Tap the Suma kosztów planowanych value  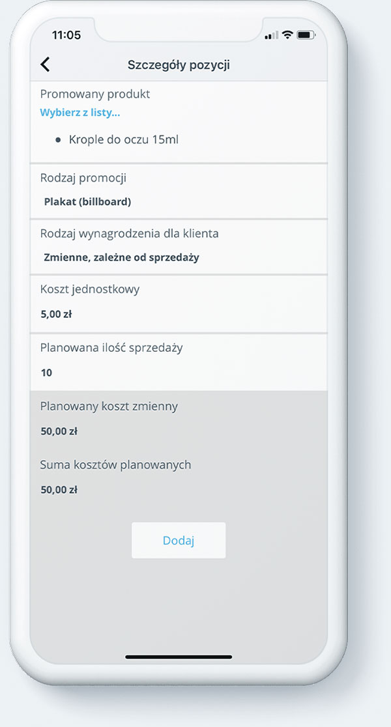(59, 490)
